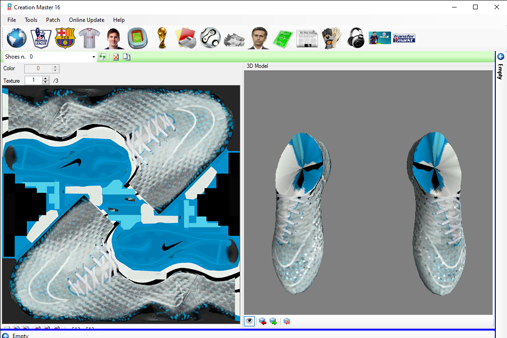The image size is (507, 338).
Task: Open the Tournament editor trophy icon
Action: pyautogui.click(x=162, y=38)
